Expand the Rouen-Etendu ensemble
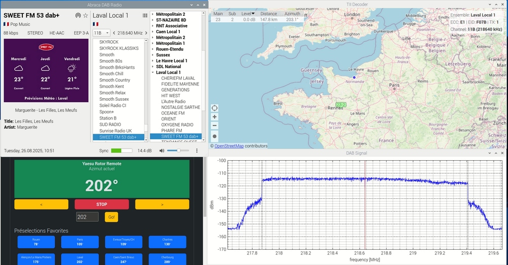The image size is (508, 265). (152, 49)
